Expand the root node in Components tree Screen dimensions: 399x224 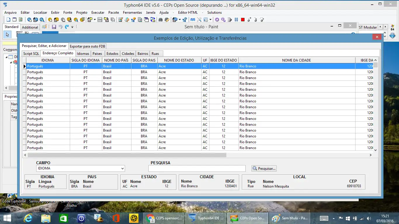point(6,57)
